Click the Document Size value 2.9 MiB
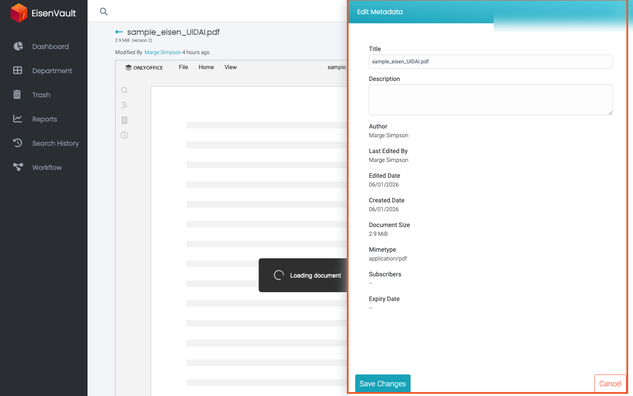 (x=378, y=234)
